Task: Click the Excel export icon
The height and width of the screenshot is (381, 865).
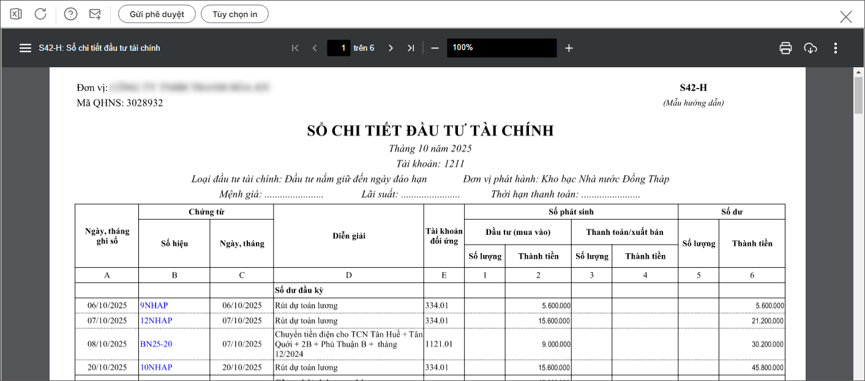Action: pyautogui.click(x=16, y=14)
